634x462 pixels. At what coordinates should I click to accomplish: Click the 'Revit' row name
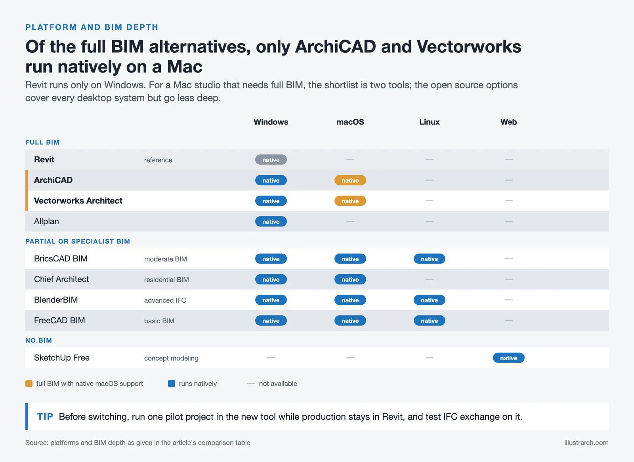point(44,160)
